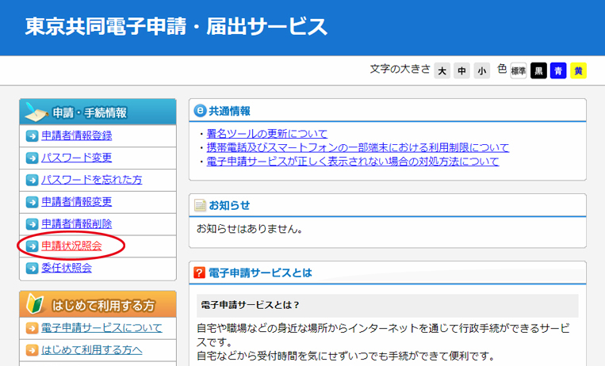Open the 申請者情報登録 link
Viewport: 605px width, 366px height.
77,135
